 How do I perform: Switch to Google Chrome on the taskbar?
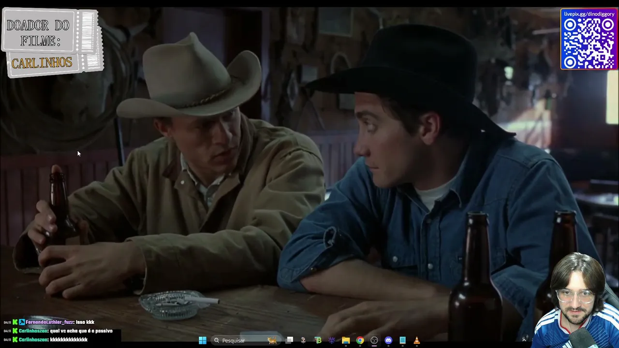click(x=360, y=340)
